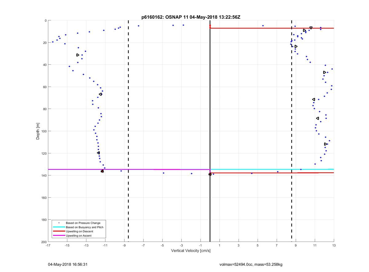Click x-axis tick label -5
Screen dimensions: 369x272
(162, 245)
